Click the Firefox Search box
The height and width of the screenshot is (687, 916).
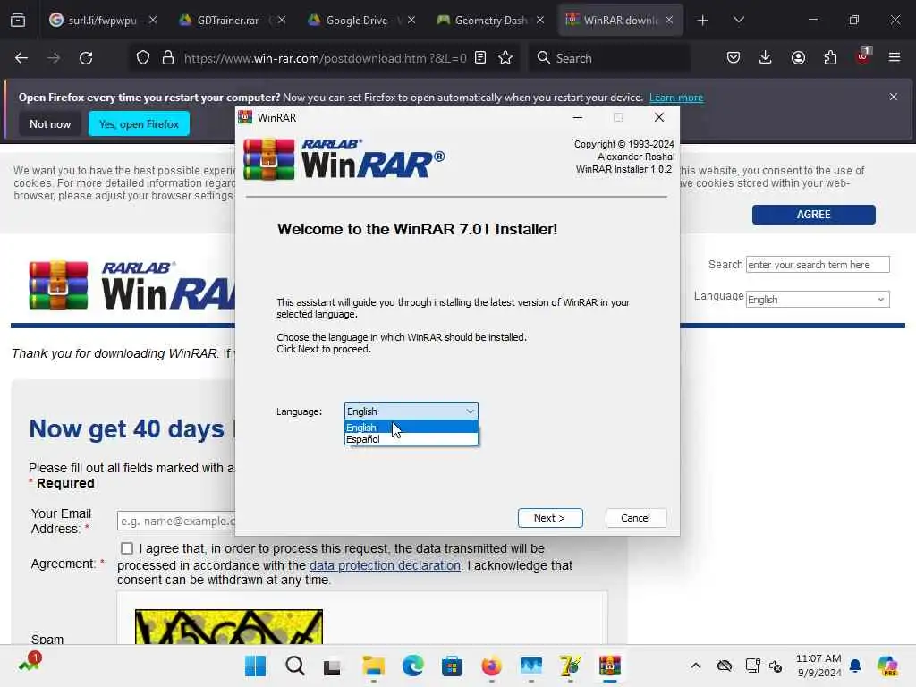tap(609, 58)
